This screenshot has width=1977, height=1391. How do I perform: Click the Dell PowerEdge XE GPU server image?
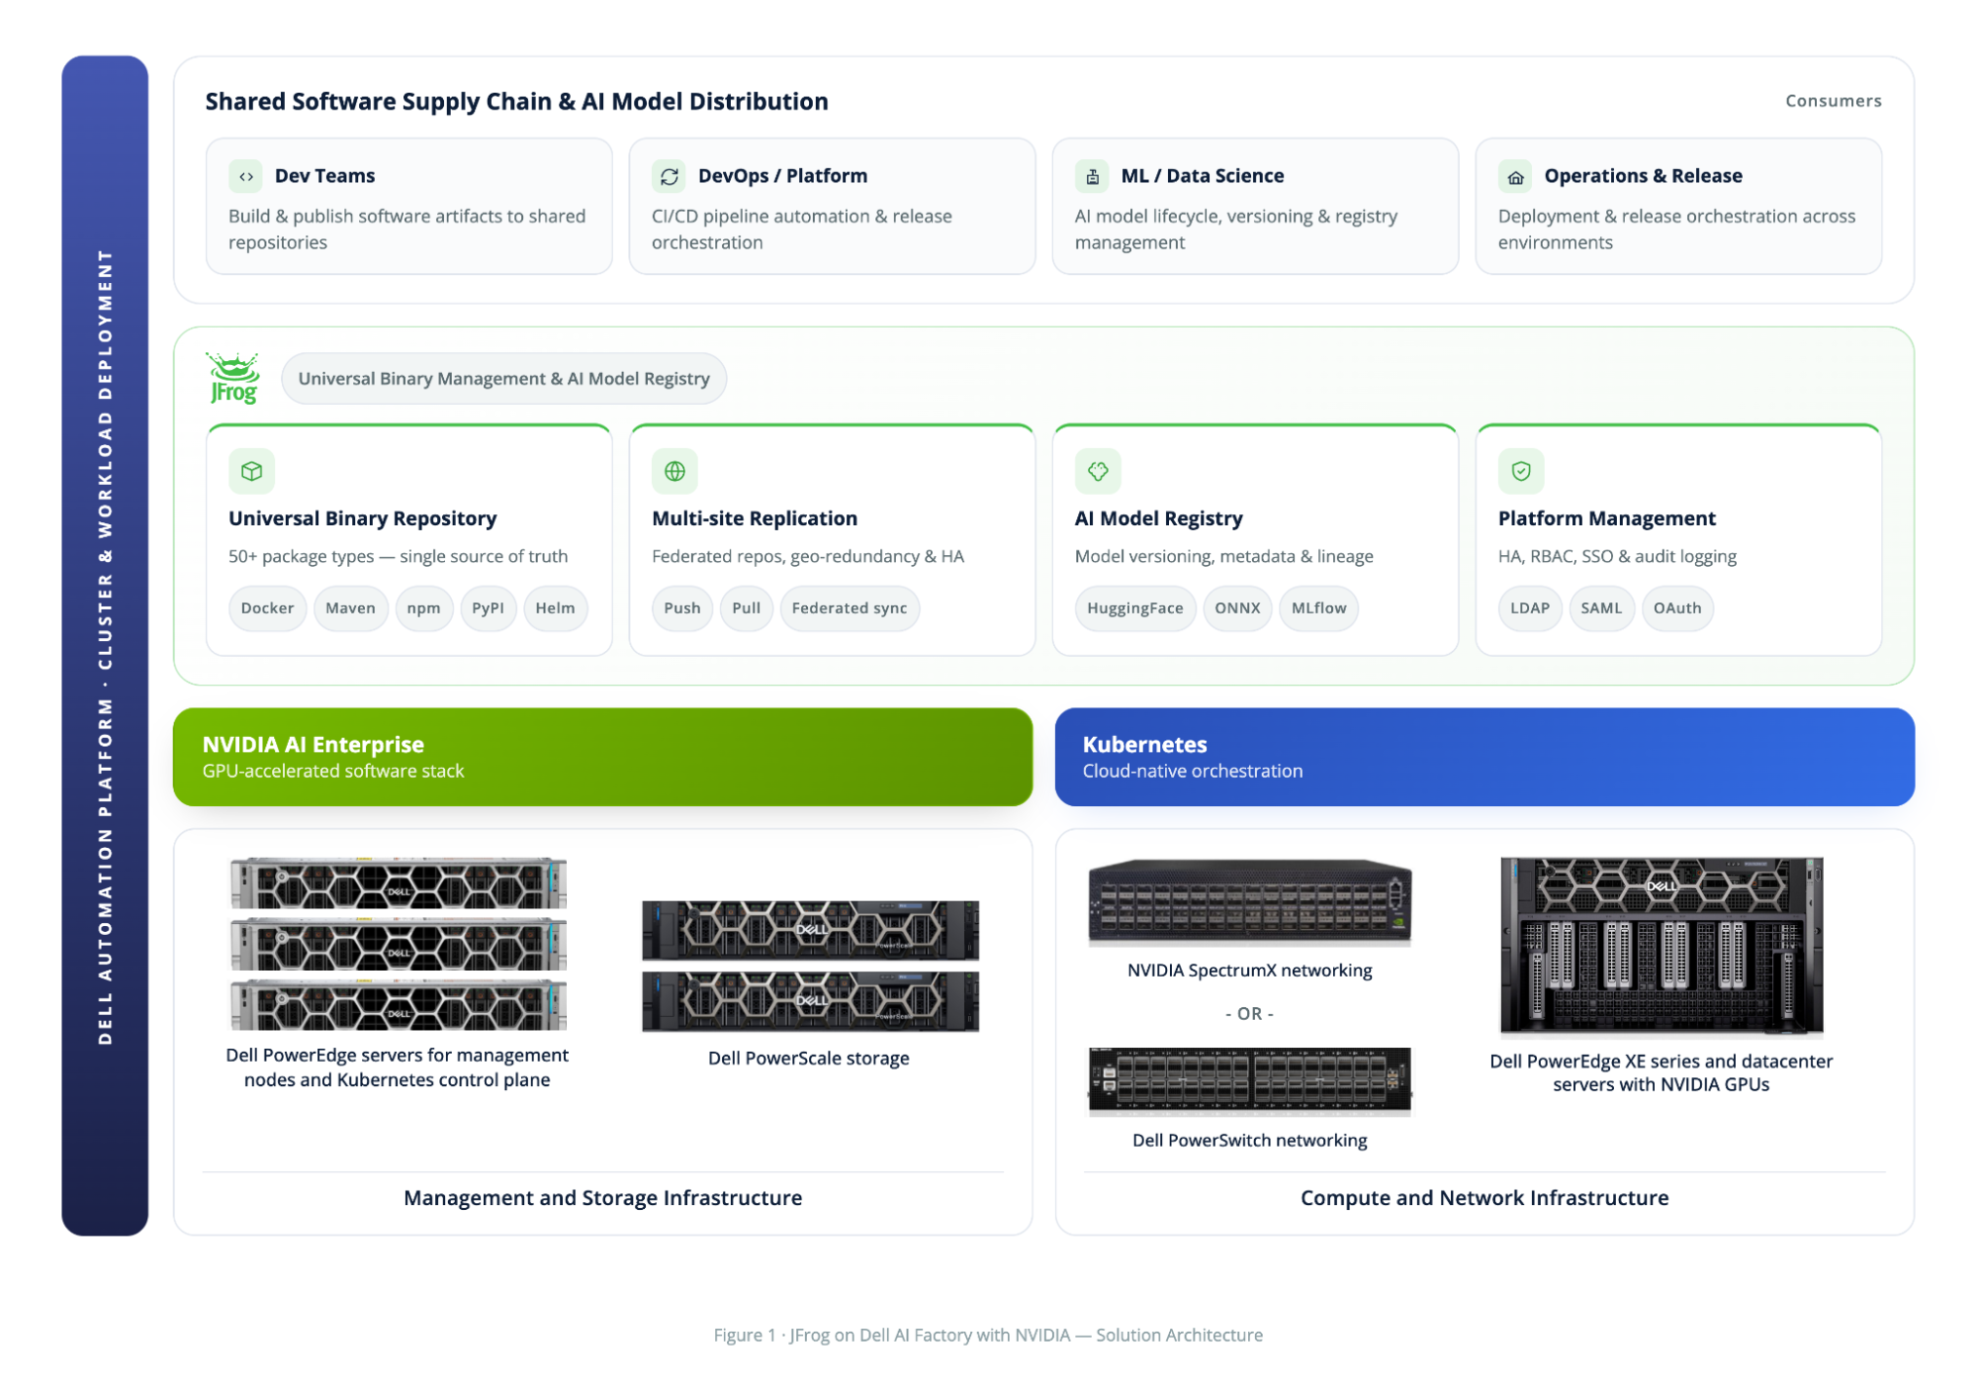(x=1662, y=946)
